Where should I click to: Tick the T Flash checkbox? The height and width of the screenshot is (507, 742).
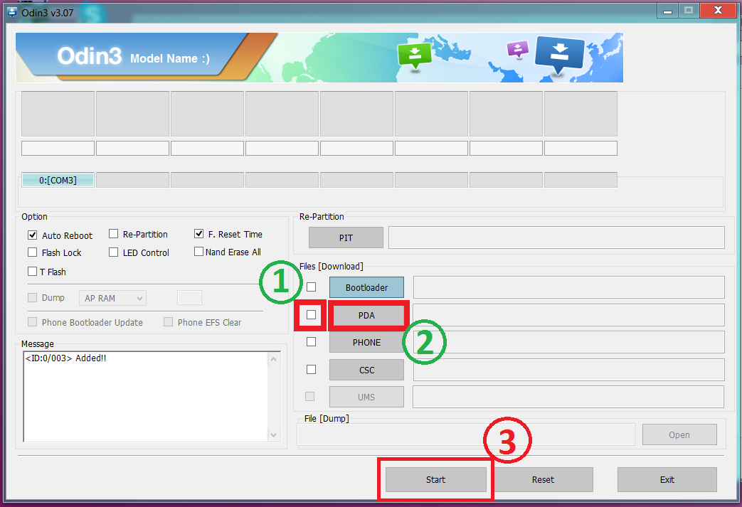coord(33,272)
